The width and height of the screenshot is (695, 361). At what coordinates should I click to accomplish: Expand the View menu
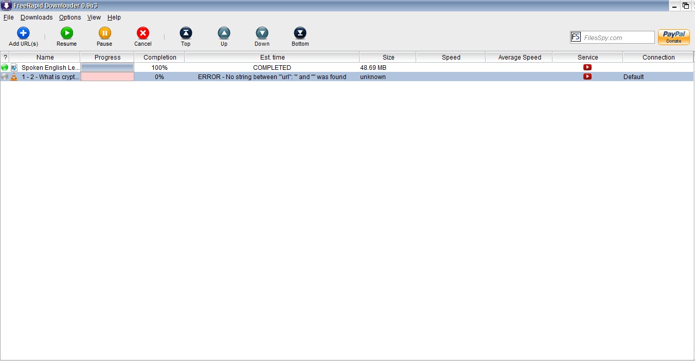(94, 17)
